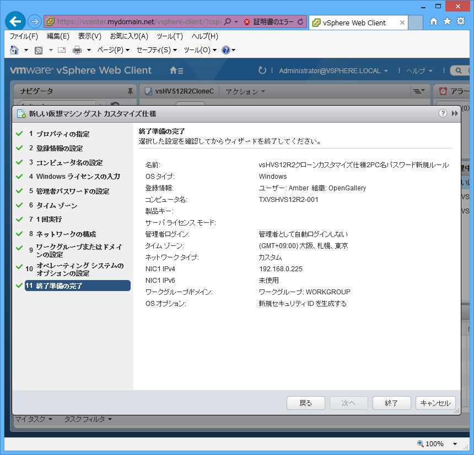Click the browser back arrow button
Viewport: 474px width, 455px height.
pyautogui.click(x=15, y=21)
